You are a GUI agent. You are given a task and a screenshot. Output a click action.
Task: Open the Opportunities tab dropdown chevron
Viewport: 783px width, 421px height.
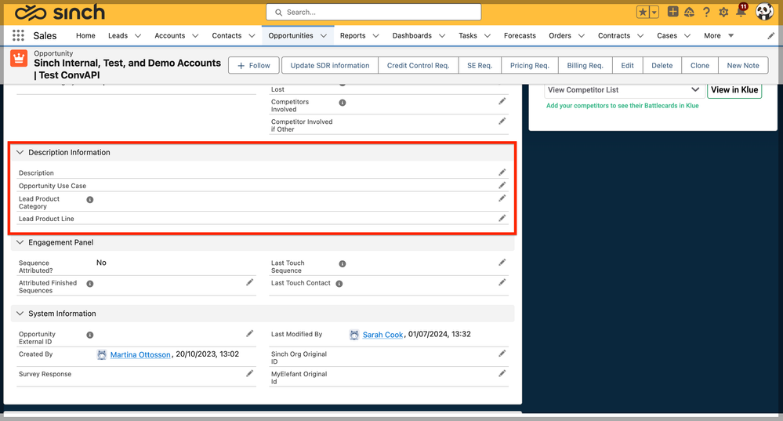pos(324,36)
